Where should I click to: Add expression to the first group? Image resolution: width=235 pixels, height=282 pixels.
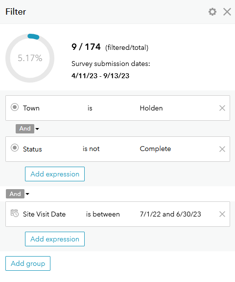(x=55, y=174)
